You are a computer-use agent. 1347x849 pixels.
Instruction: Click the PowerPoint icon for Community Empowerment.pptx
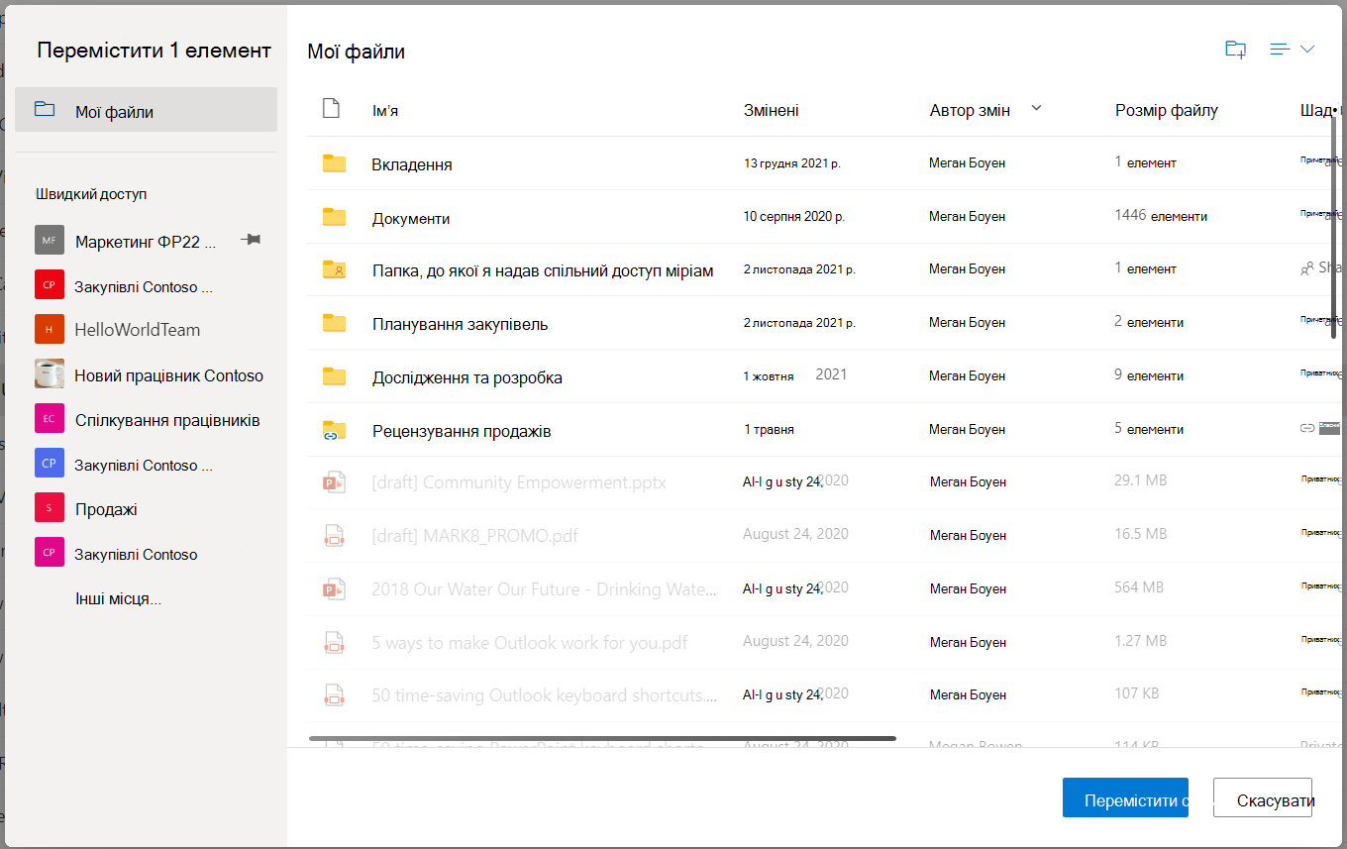(x=333, y=482)
